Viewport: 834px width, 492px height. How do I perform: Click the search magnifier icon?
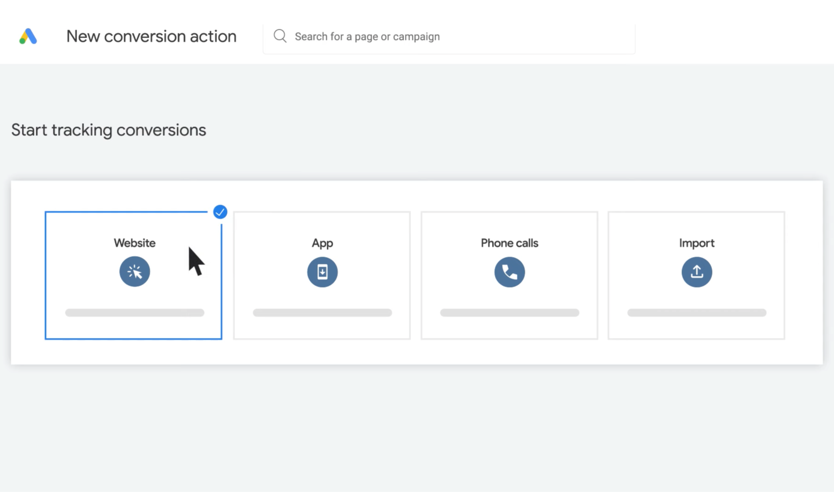pos(280,36)
